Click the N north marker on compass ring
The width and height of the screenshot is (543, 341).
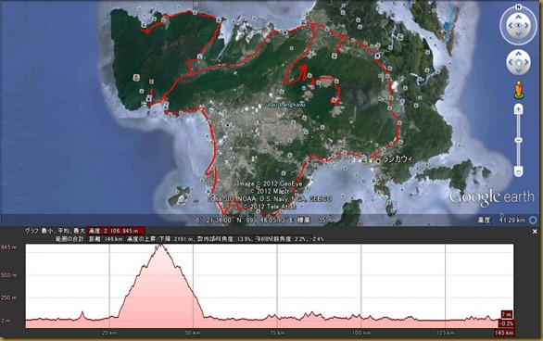coord(518,6)
